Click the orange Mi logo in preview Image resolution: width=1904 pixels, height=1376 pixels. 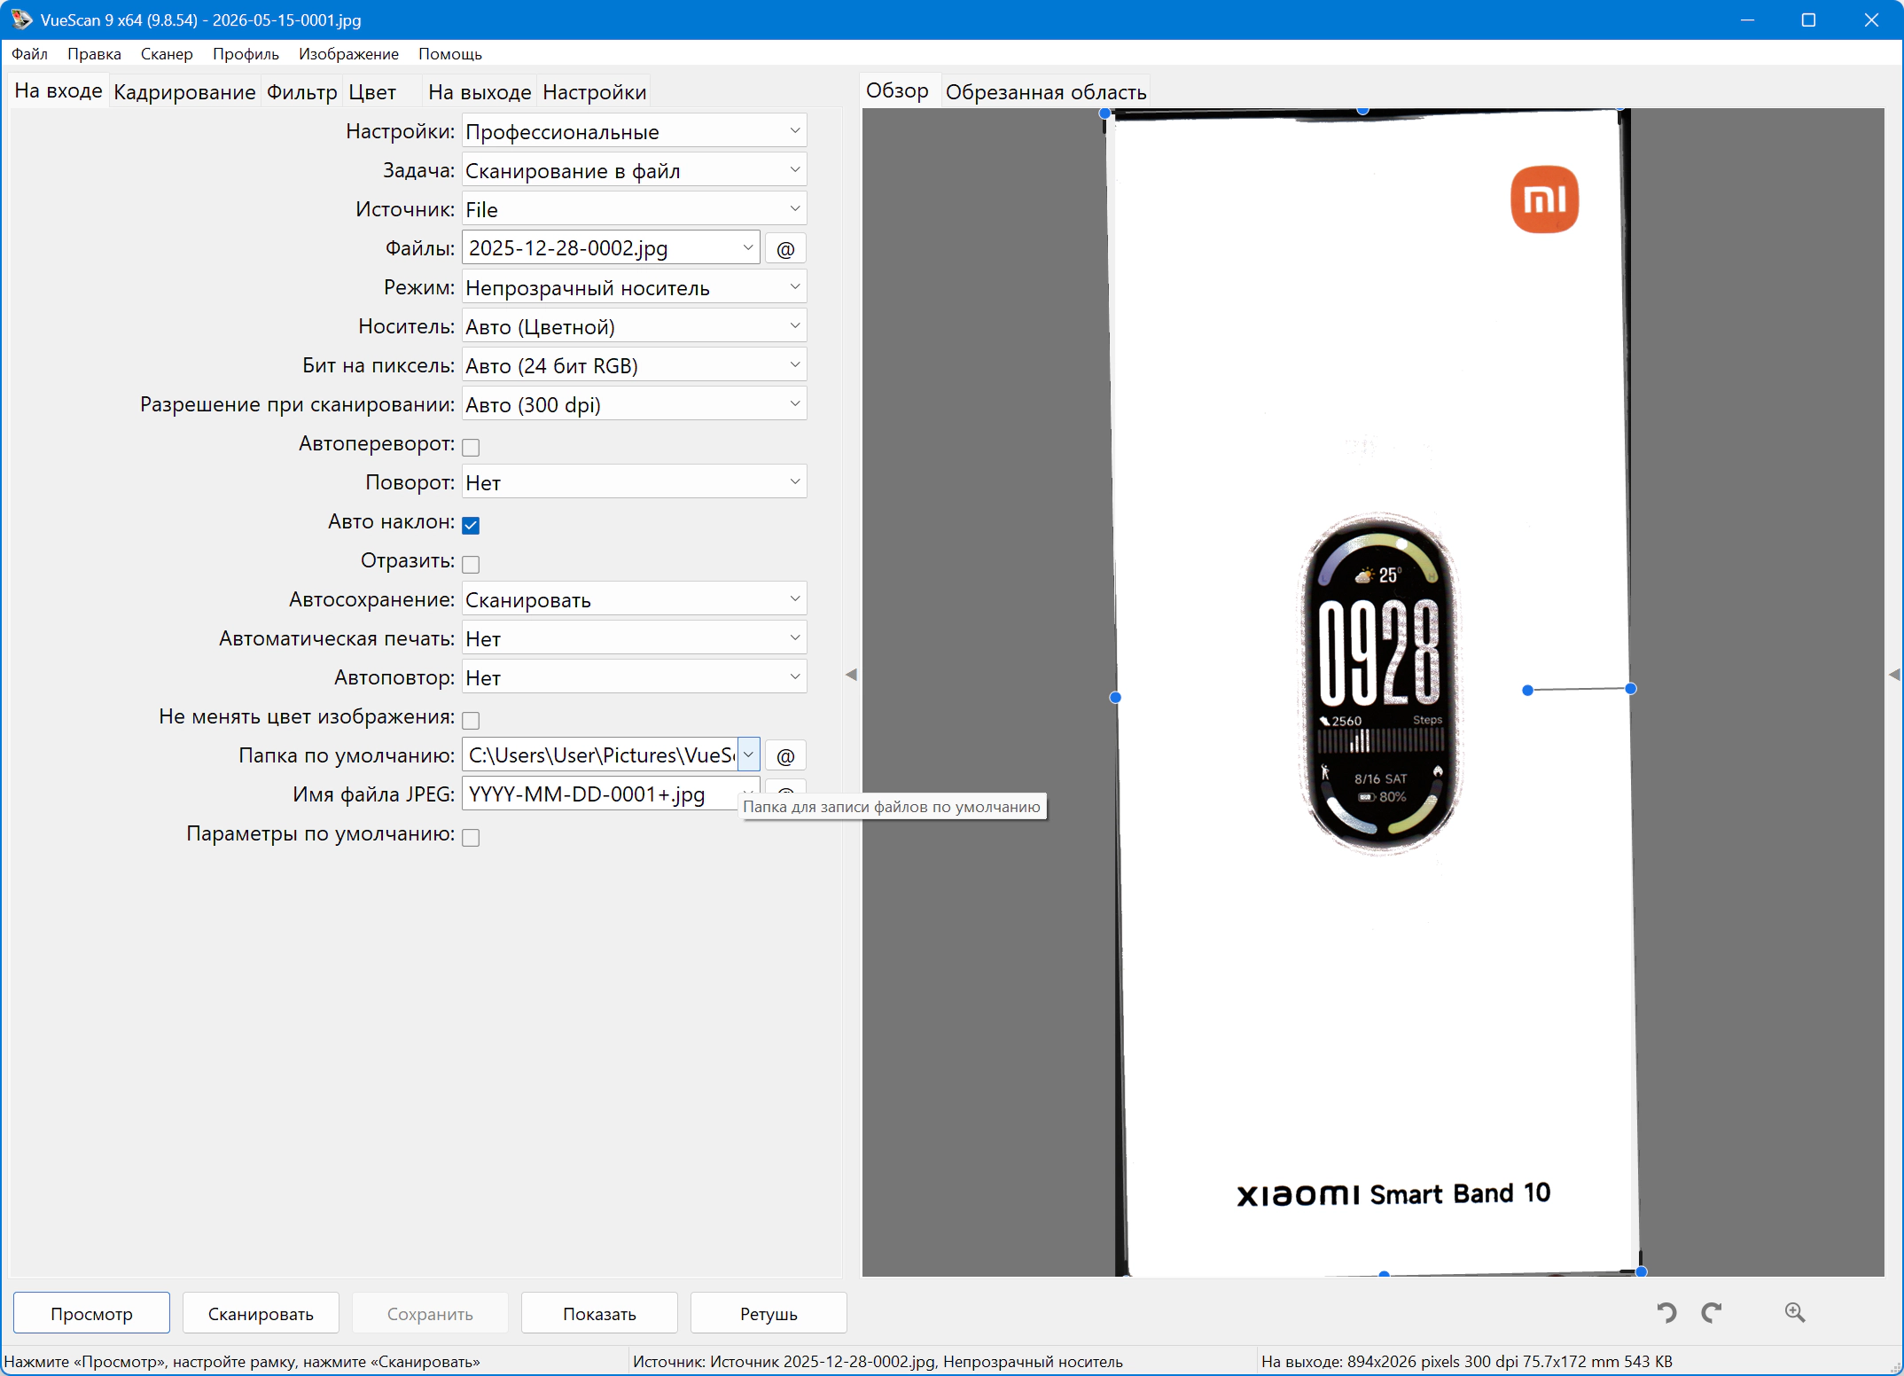click(x=1544, y=199)
